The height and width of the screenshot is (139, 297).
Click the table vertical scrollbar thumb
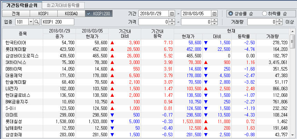click(x=292, y=41)
